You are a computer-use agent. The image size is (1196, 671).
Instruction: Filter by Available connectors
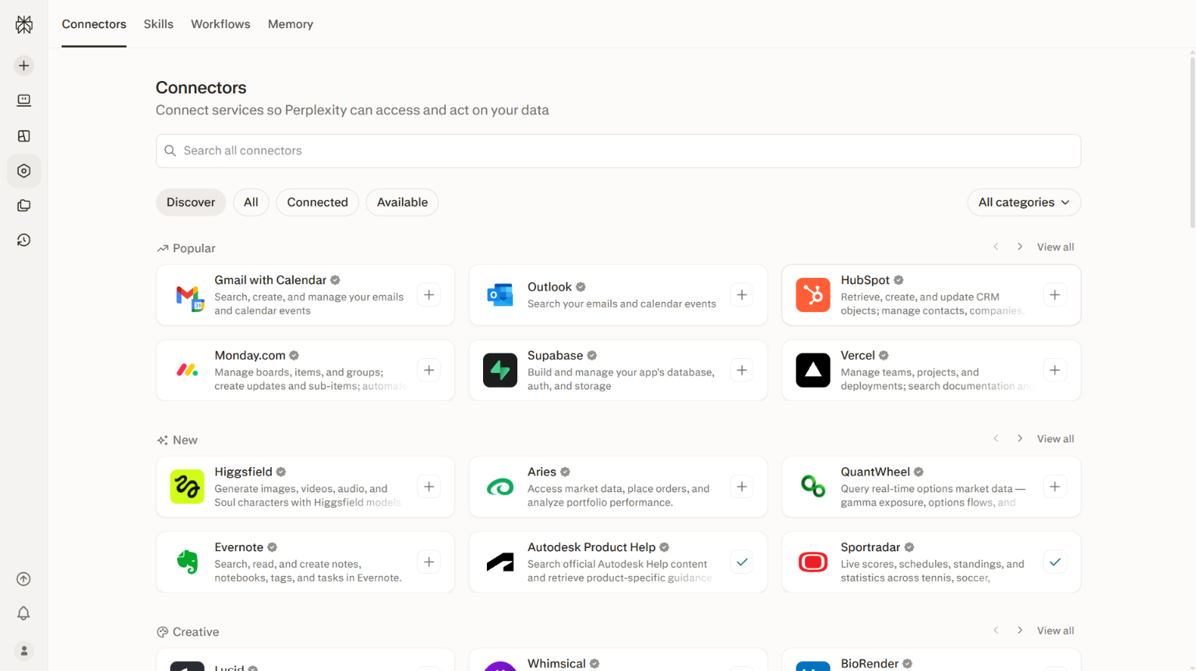click(x=402, y=202)
